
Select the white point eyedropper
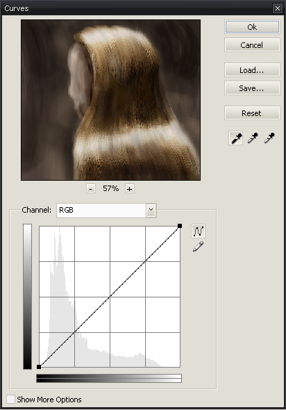tap(269, 138)
